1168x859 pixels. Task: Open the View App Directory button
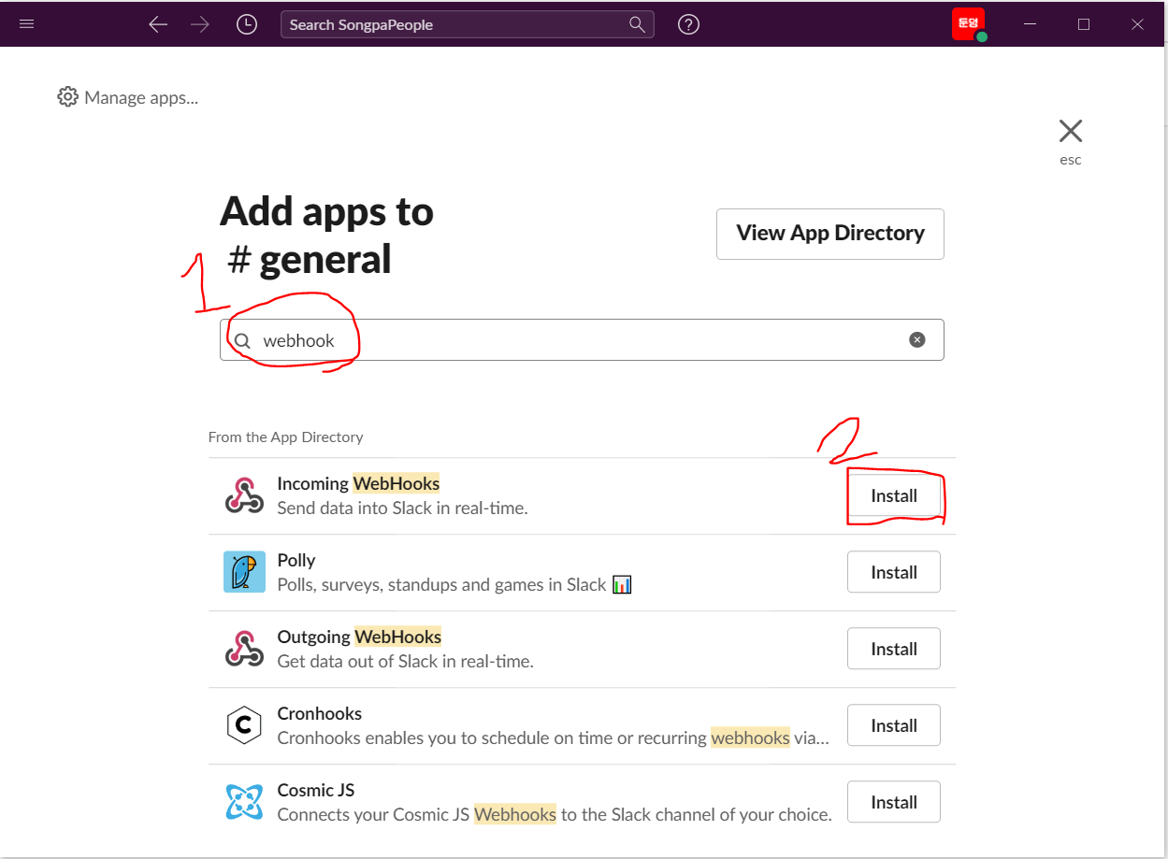[830, 234]
